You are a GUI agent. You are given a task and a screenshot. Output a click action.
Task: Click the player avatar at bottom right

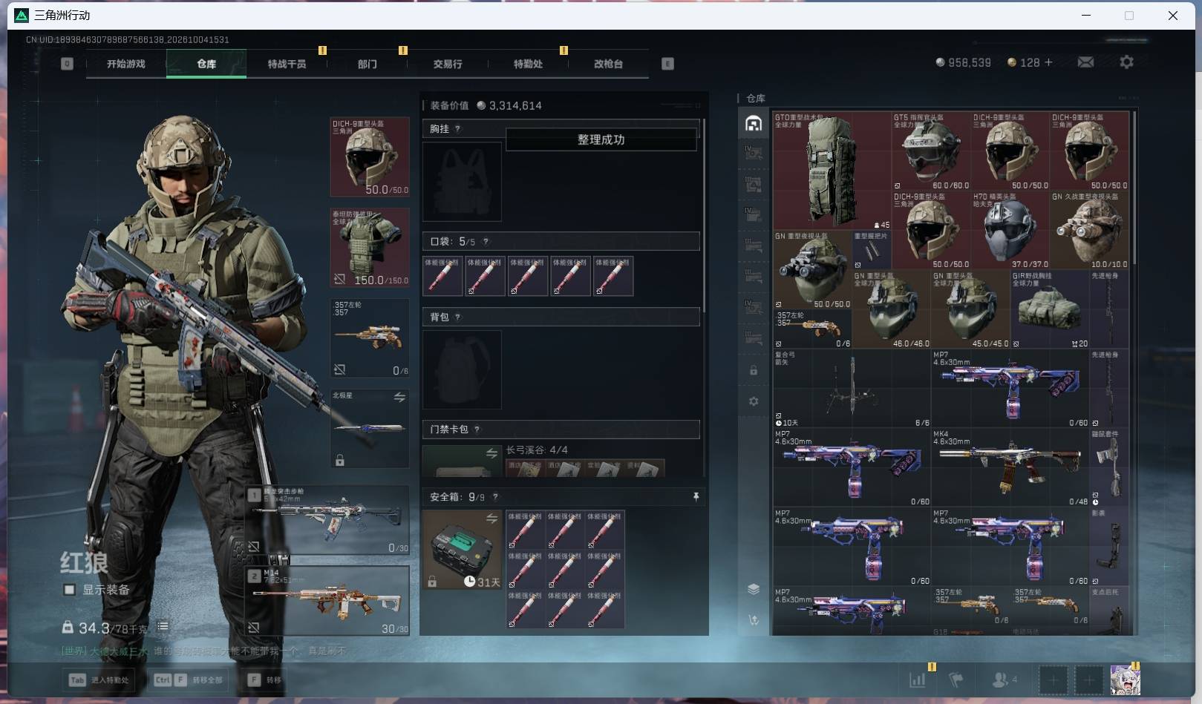[x=1125, y=680]
